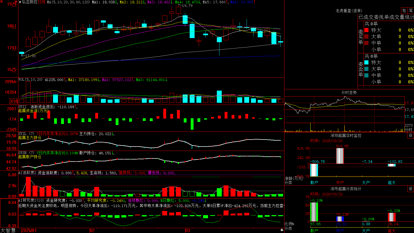Open 设 settings for 深圳超赢实时监控
Image resolution: width=414 pixels, height=233 pixels.
click(x=411, y=135)
